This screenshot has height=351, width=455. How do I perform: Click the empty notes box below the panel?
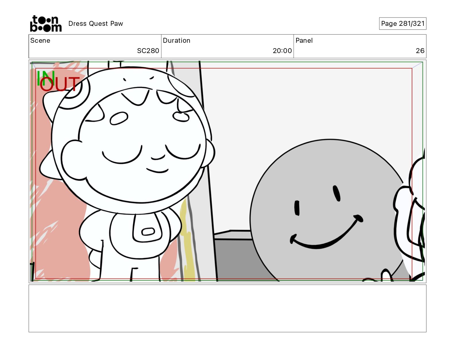point(227,308)
